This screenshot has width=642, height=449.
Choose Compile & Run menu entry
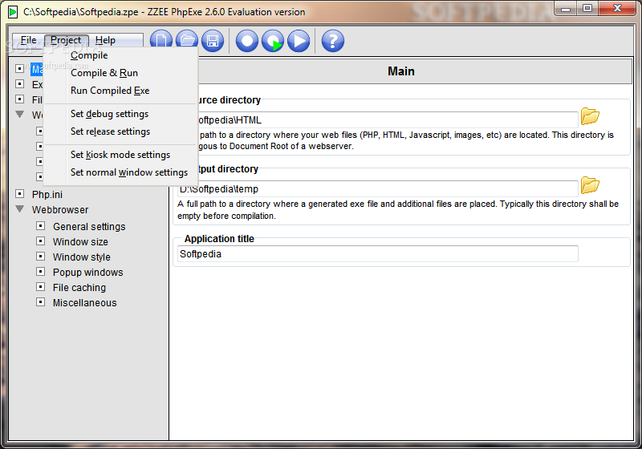(120, 73)
